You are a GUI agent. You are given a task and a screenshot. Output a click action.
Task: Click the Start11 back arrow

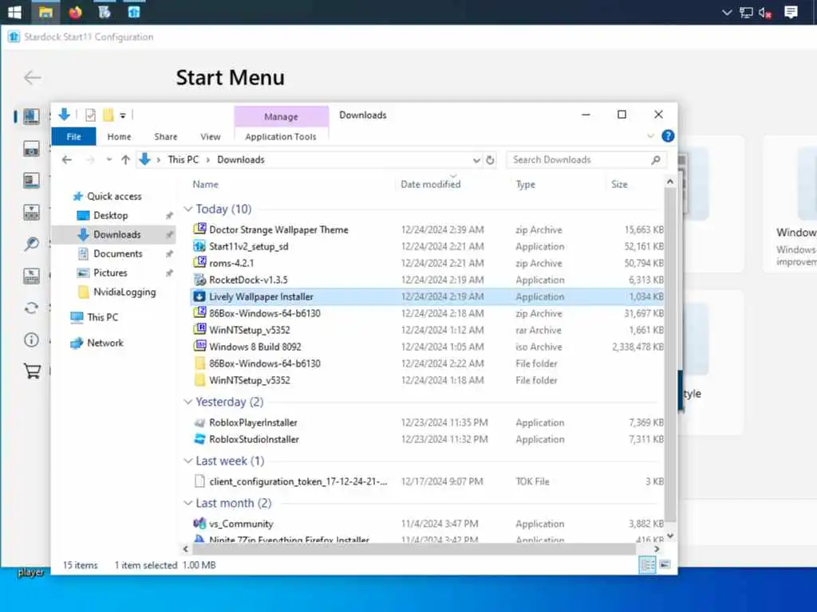[32, 77]
